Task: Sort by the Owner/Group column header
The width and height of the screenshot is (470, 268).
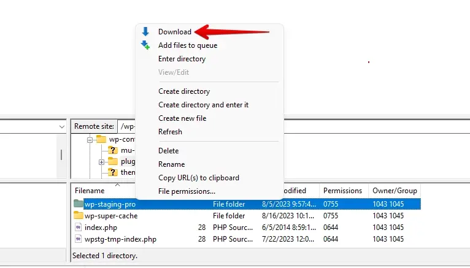Action: tap(395, 191)
